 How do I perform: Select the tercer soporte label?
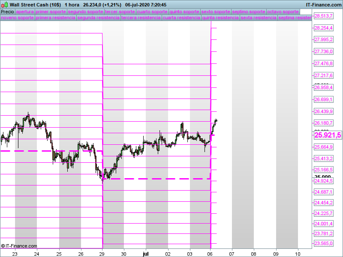click(x=120, y=12)
